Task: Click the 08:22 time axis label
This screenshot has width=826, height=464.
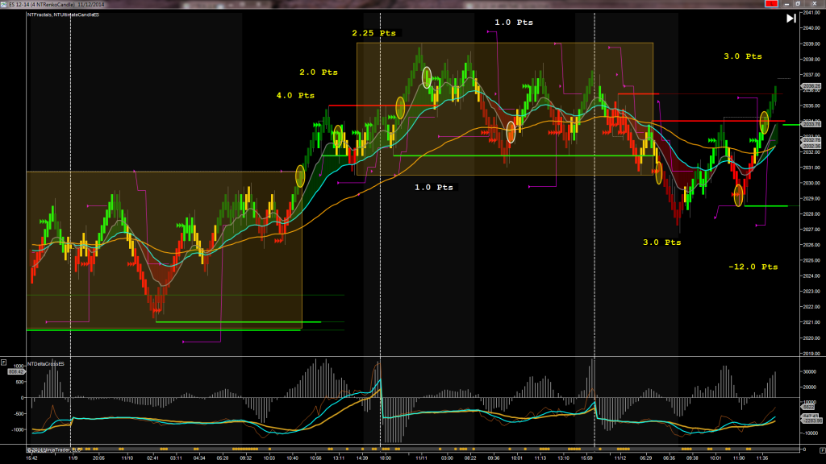Action: [x=470, y=458]
